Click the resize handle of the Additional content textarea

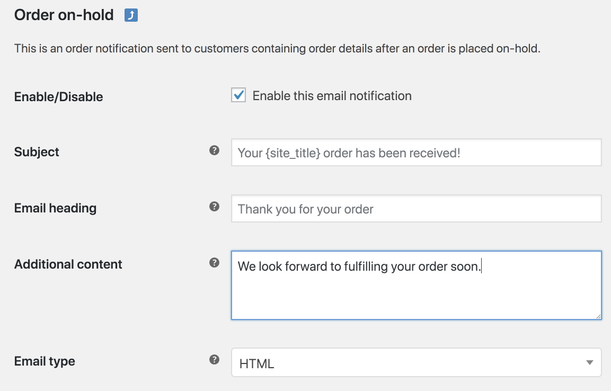coord(598,316)
